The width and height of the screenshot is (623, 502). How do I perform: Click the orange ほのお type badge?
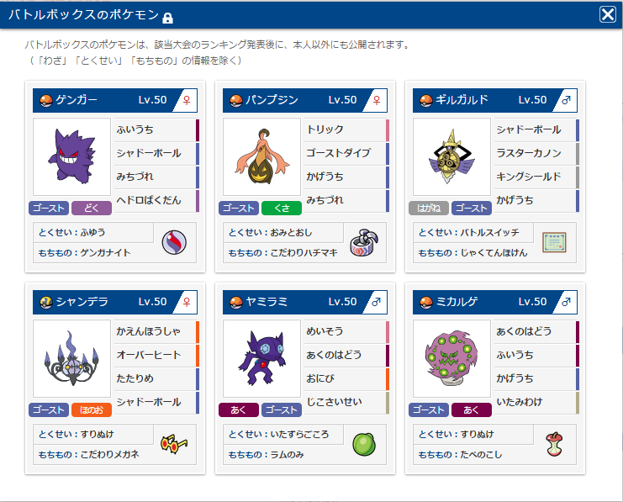[x=92, y=410]
